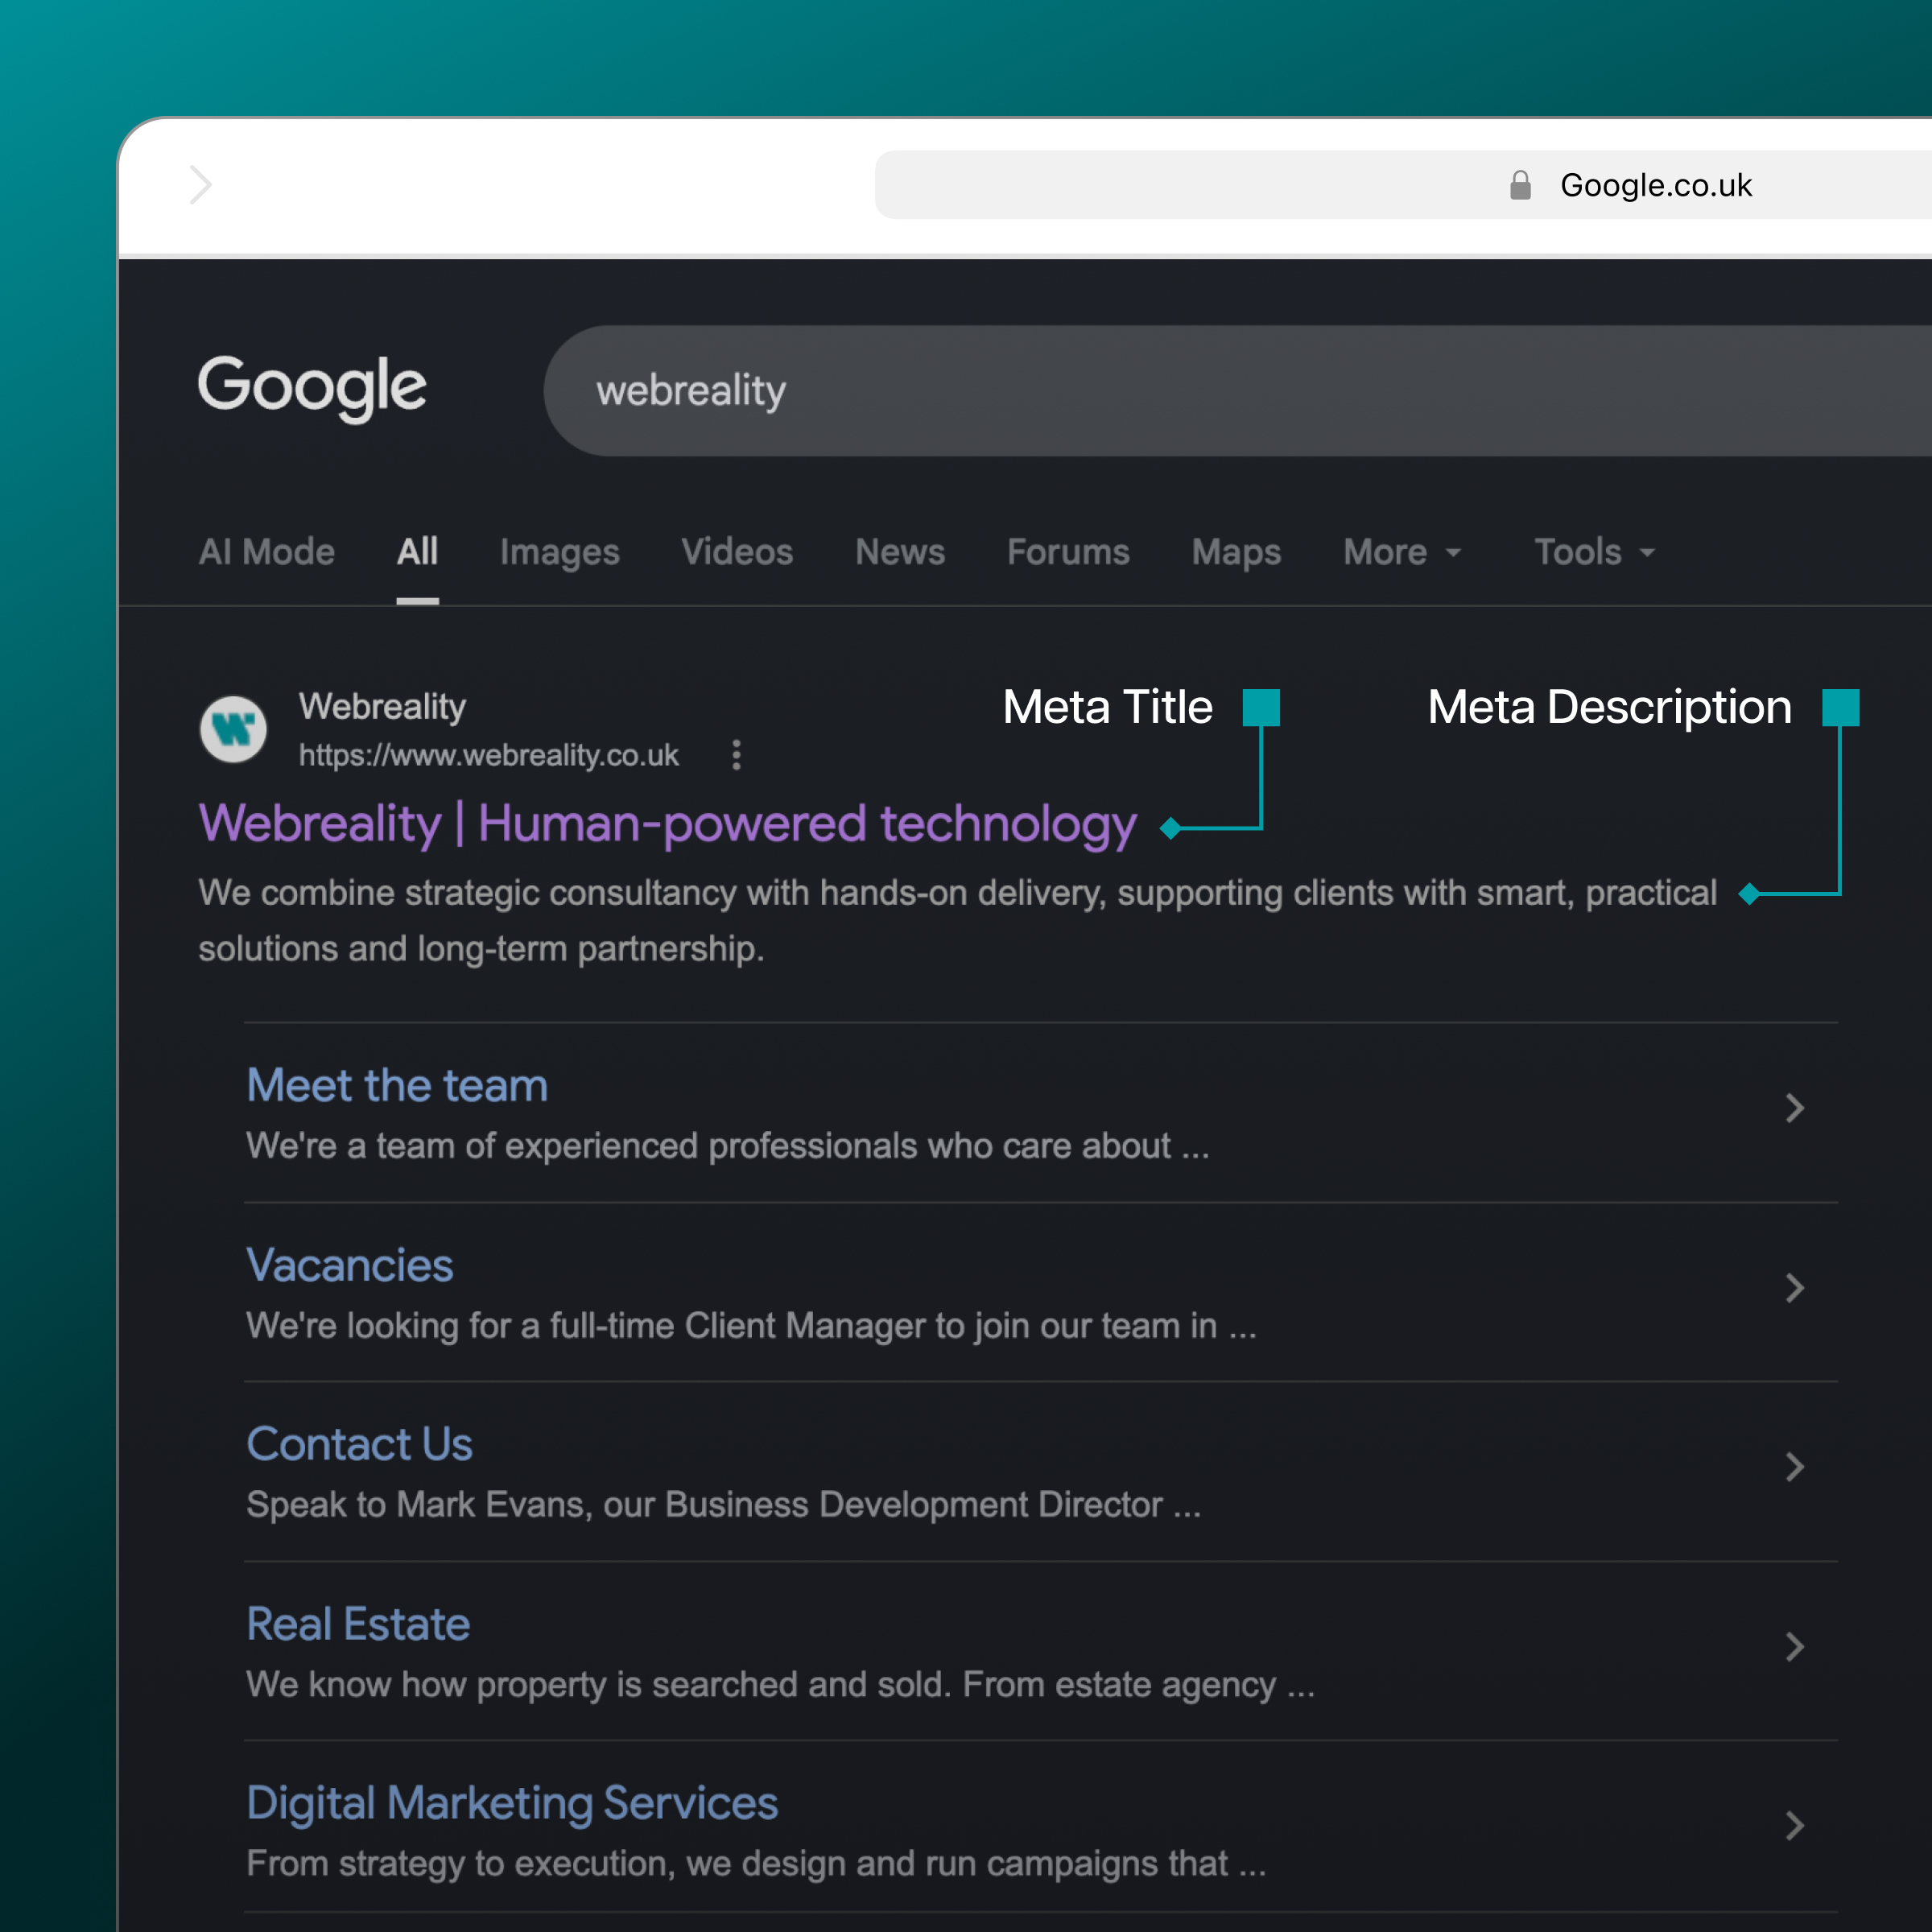
Task: Open the Maps tab
Action: (x=1236, y=552)
